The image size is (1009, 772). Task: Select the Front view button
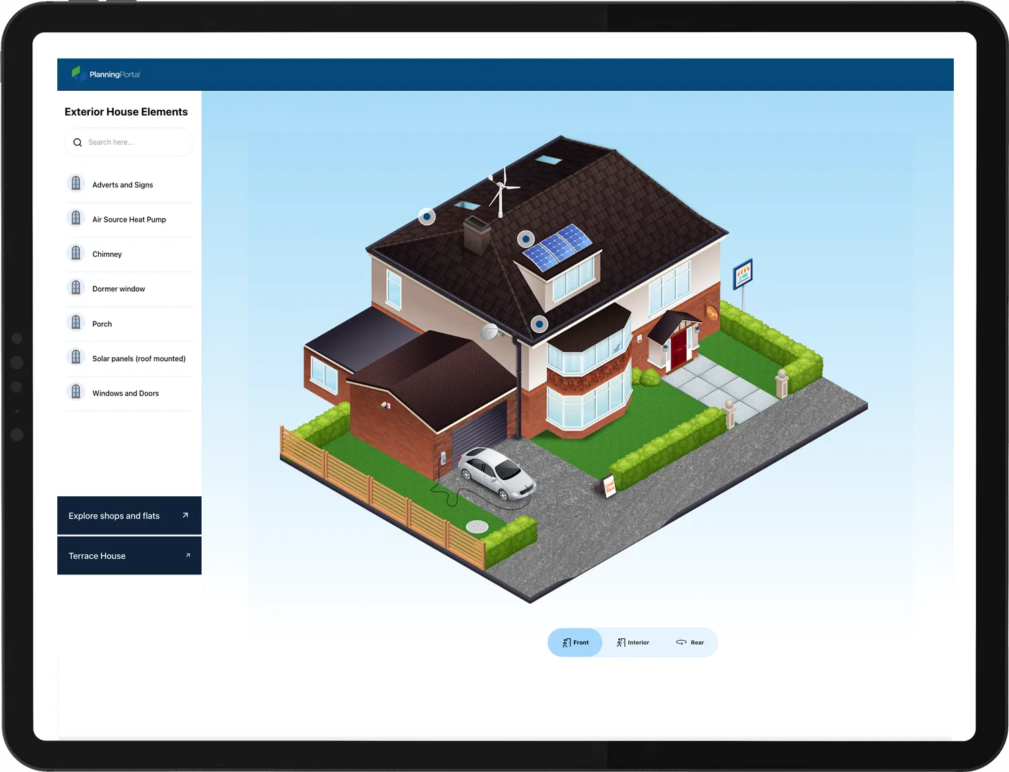[574, 642]
